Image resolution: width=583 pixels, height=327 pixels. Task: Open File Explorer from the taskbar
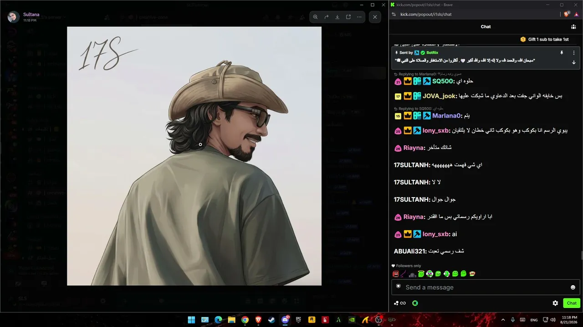[x=231, y=320]
